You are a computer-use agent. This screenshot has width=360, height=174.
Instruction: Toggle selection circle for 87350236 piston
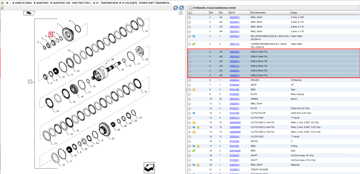pyautogui.click(x=190, y=141)
